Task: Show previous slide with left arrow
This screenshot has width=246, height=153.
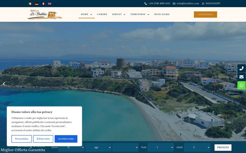Action: click(x=4, y=84)
